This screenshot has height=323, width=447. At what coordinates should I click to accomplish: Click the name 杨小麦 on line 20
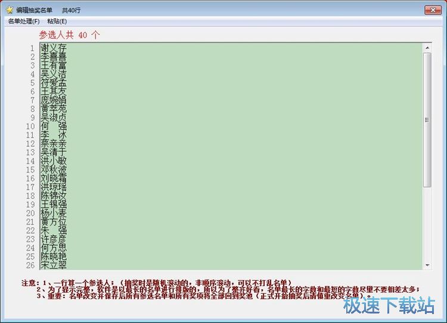click(x=54, y=213)
